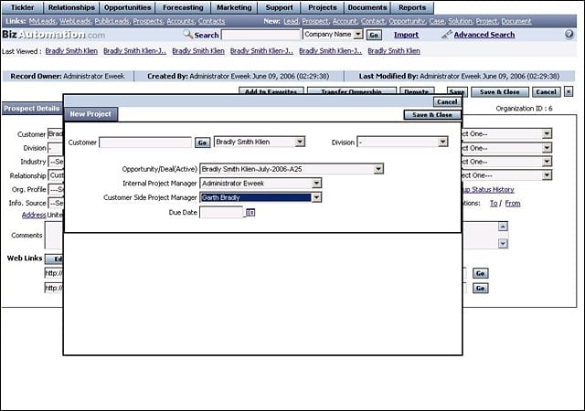Image resolution: width=585 pixels, height=411 pixels.
Task: Open the Due Date calendar picker
Action: [x=250, y=213]
